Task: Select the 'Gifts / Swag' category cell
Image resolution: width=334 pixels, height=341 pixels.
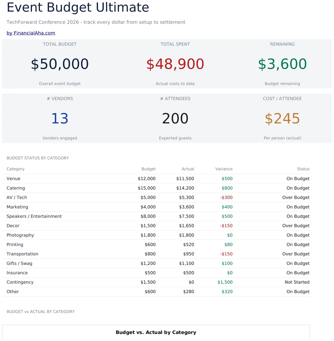Action: 19,263
